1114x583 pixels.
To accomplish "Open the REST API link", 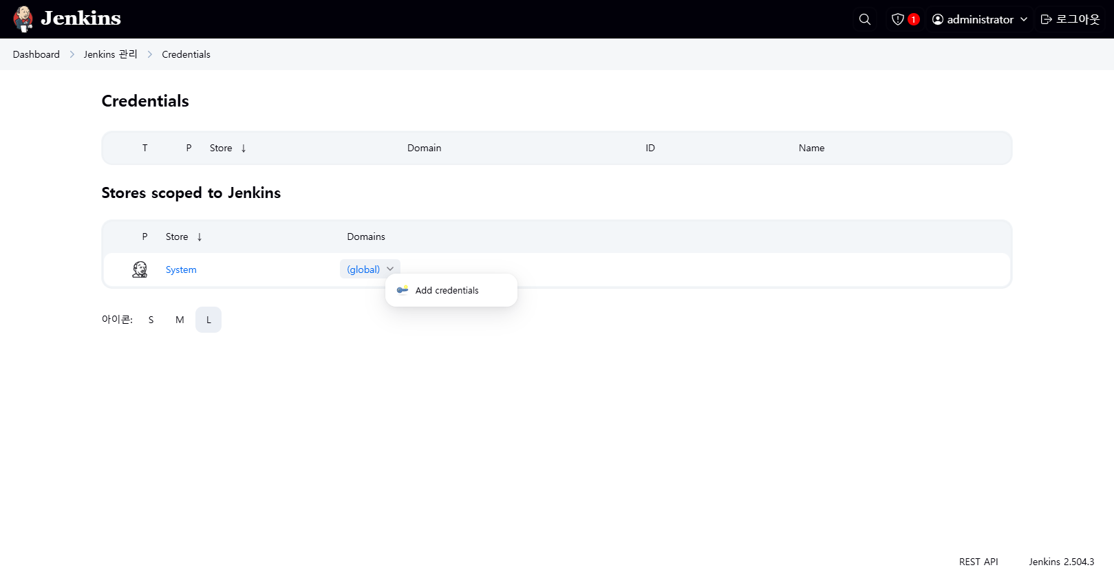I will (x=978, y=562).
